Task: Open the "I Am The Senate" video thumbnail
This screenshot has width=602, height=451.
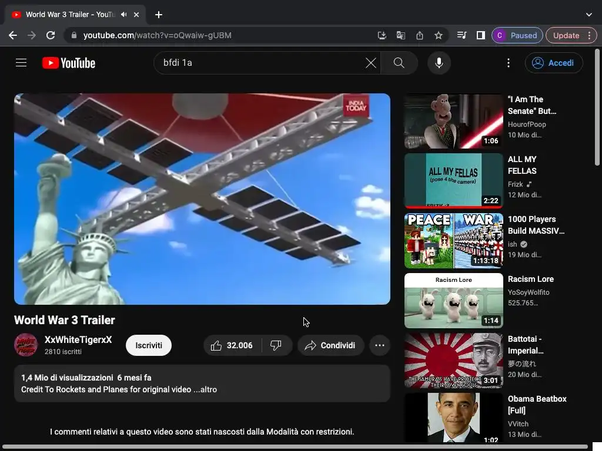Action: pyautogui.click(x=453, y=121)
